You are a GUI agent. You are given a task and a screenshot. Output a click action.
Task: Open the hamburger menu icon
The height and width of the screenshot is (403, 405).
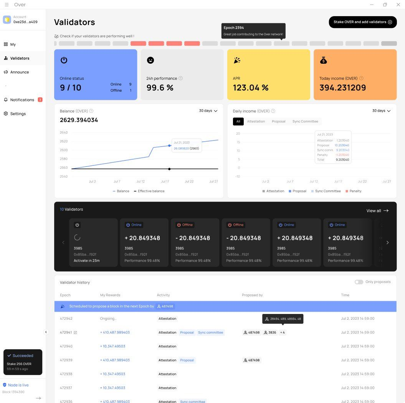[7, 5]
